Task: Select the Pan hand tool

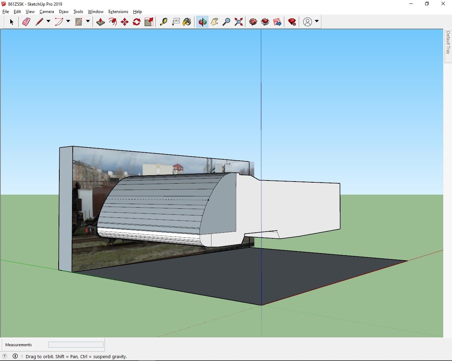Action: pyautogui.click(x=214, y=22)
